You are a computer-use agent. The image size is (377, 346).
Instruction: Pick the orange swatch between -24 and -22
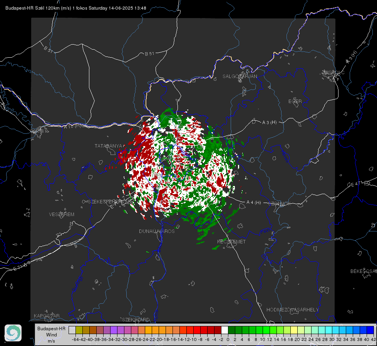(148, 330)
